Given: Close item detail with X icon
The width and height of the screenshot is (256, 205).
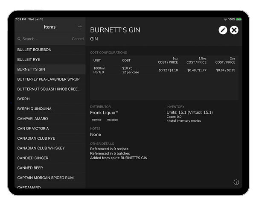Looking at the screenshot, I should tap(234, 30).
